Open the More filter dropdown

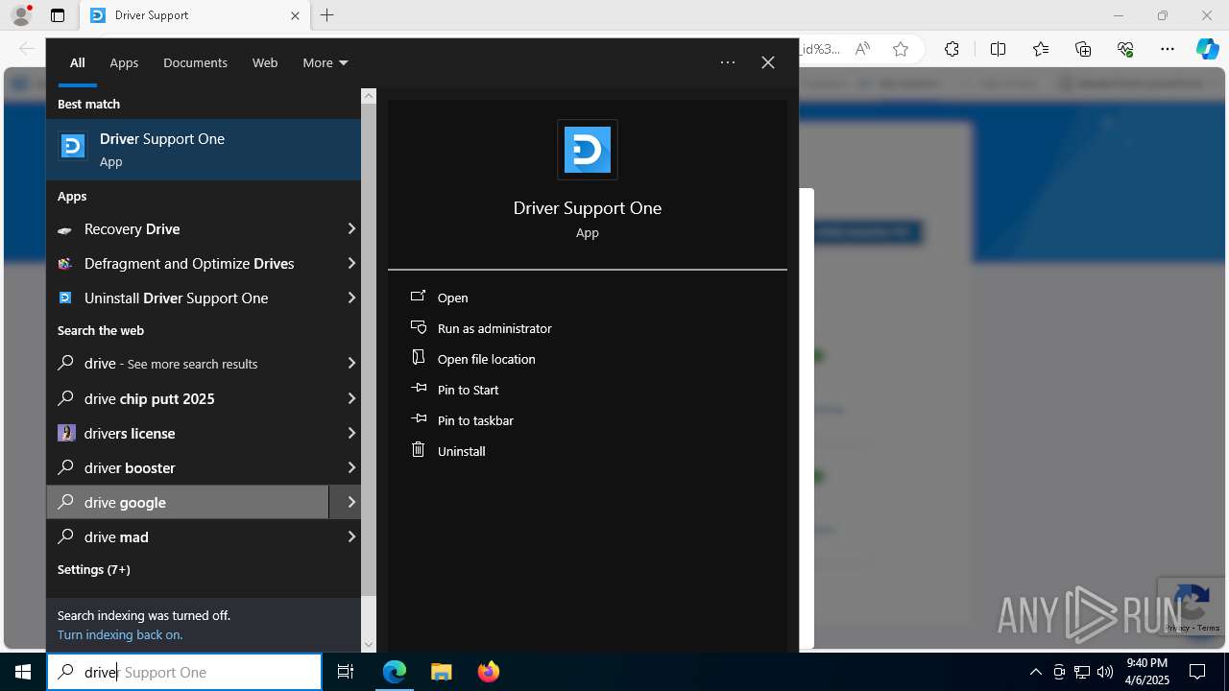point(325,62)
